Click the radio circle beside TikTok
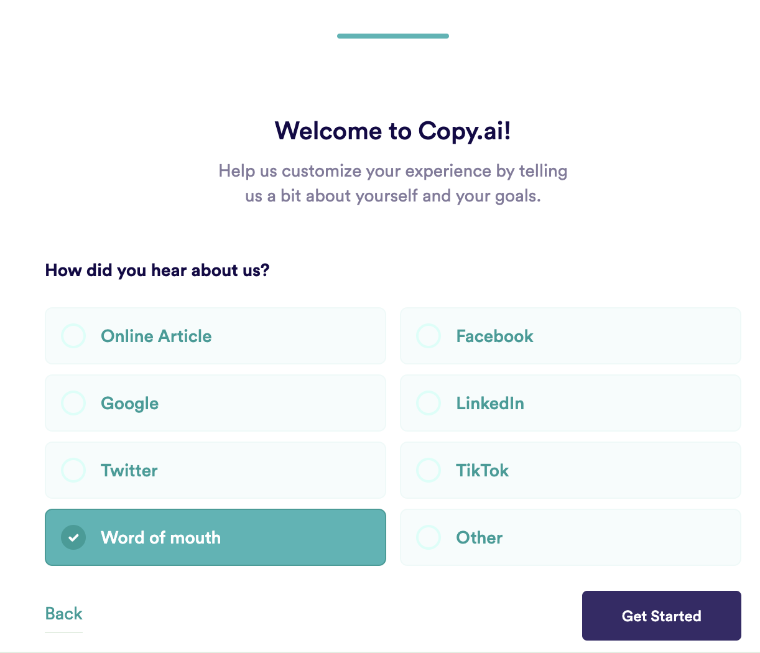The width and height of the screenshot is (760, 653). point(429,470)
